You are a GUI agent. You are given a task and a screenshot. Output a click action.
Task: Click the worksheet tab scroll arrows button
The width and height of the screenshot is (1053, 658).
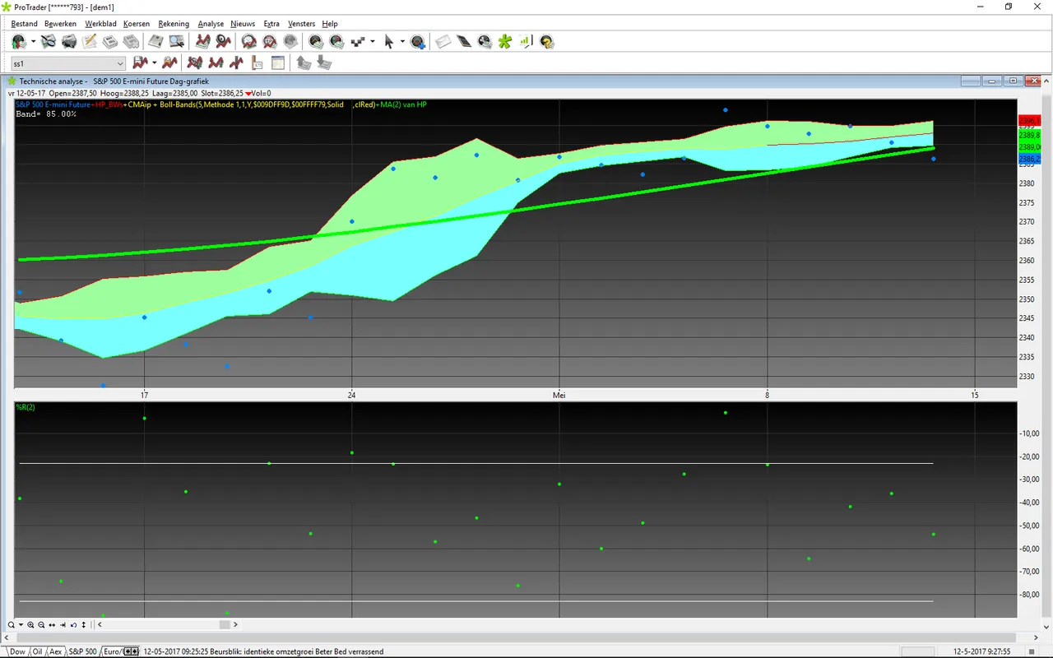pos(131,651)
